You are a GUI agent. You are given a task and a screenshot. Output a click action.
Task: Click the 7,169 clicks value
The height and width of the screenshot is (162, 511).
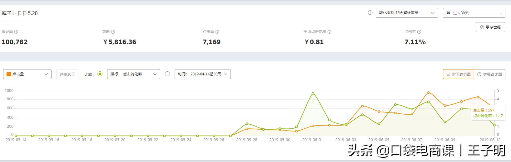[211, 42]
